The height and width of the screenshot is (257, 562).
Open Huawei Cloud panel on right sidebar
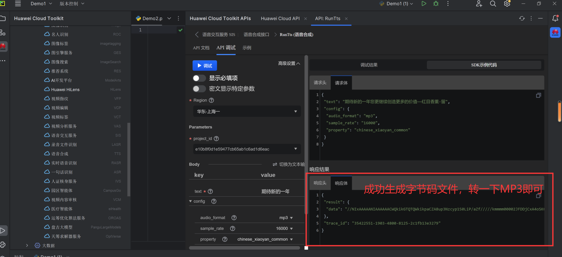555,32
